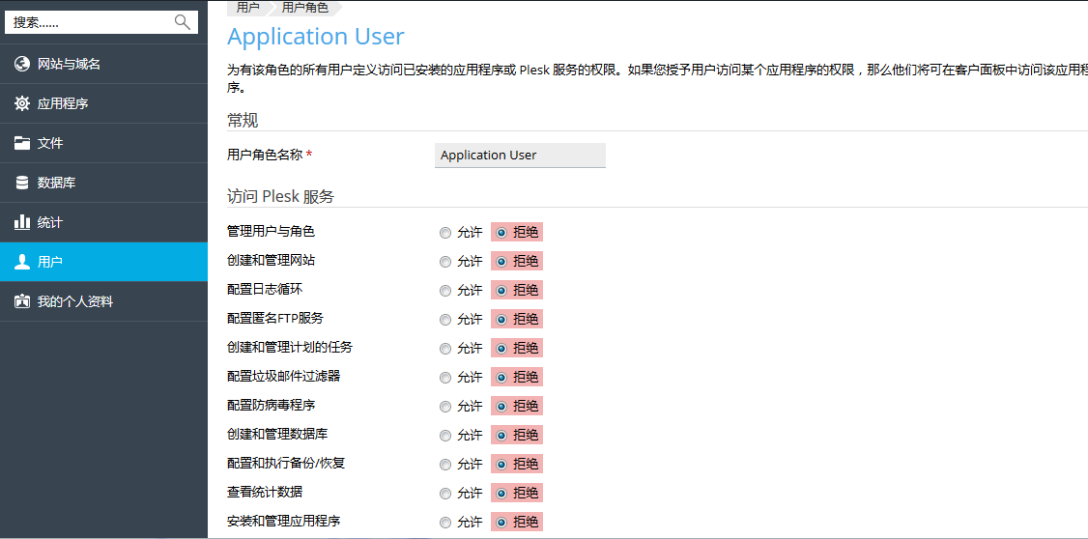Go to 用户角色 breadcrumb link

pos(304,8)
